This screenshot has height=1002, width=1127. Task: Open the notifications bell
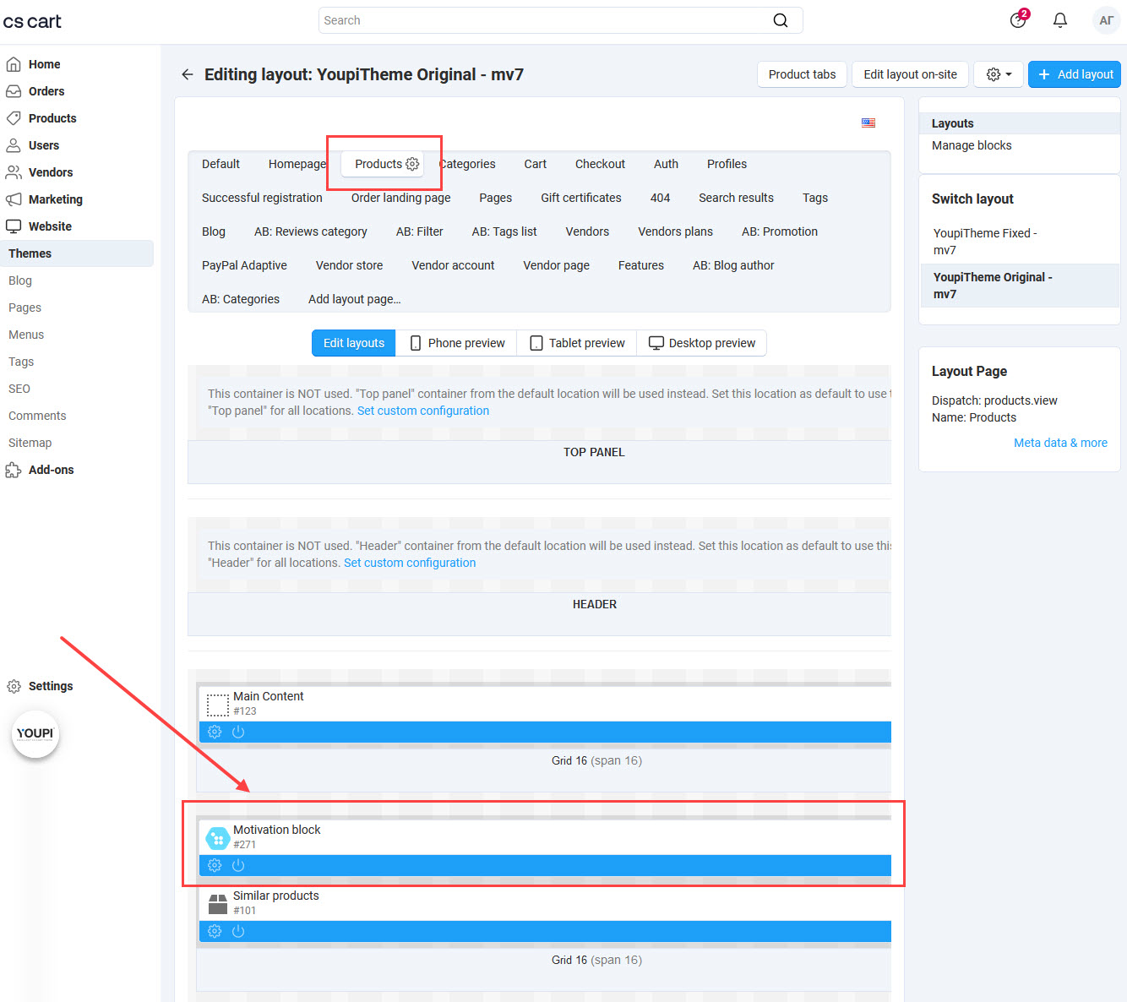(x=1059, y=20)
